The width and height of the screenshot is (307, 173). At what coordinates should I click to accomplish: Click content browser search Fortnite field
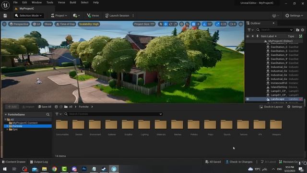point(114,114)
